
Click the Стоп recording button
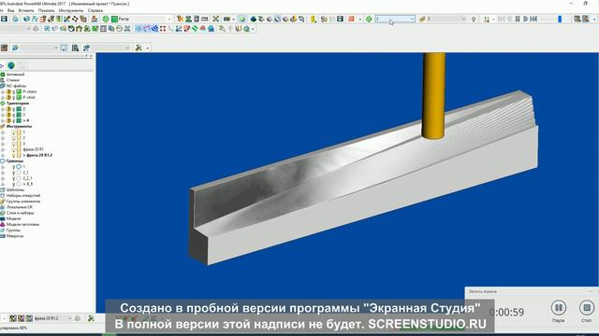(587, 308)
